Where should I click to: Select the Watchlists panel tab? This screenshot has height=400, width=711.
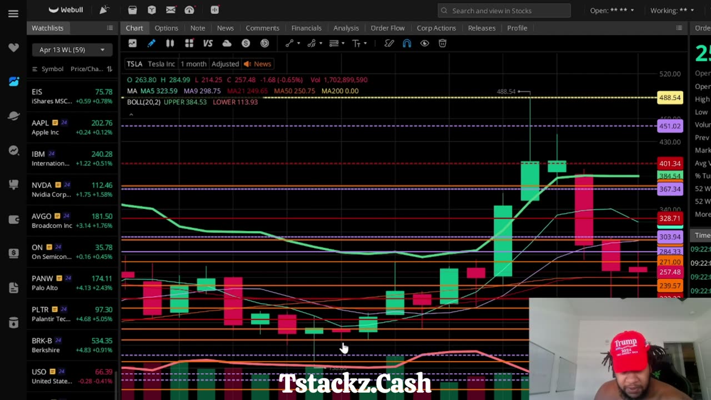tap(48, 28)
